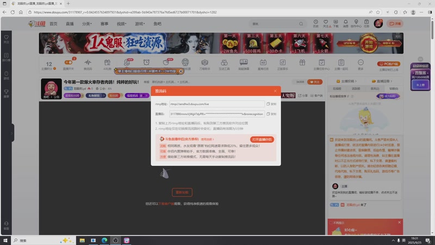Open the 更多 ellipsis tool icon
The width and height of the screenshot is (435, 245).
pos(361,64)
